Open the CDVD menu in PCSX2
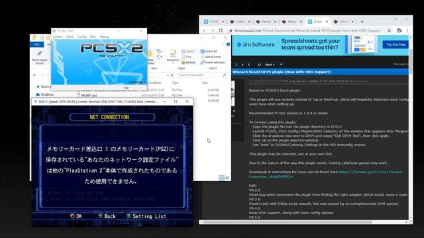 [x=70, y=37]
